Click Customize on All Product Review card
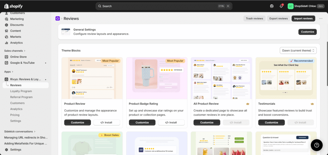This screenshot has height=155, width=328. [207, 122]
